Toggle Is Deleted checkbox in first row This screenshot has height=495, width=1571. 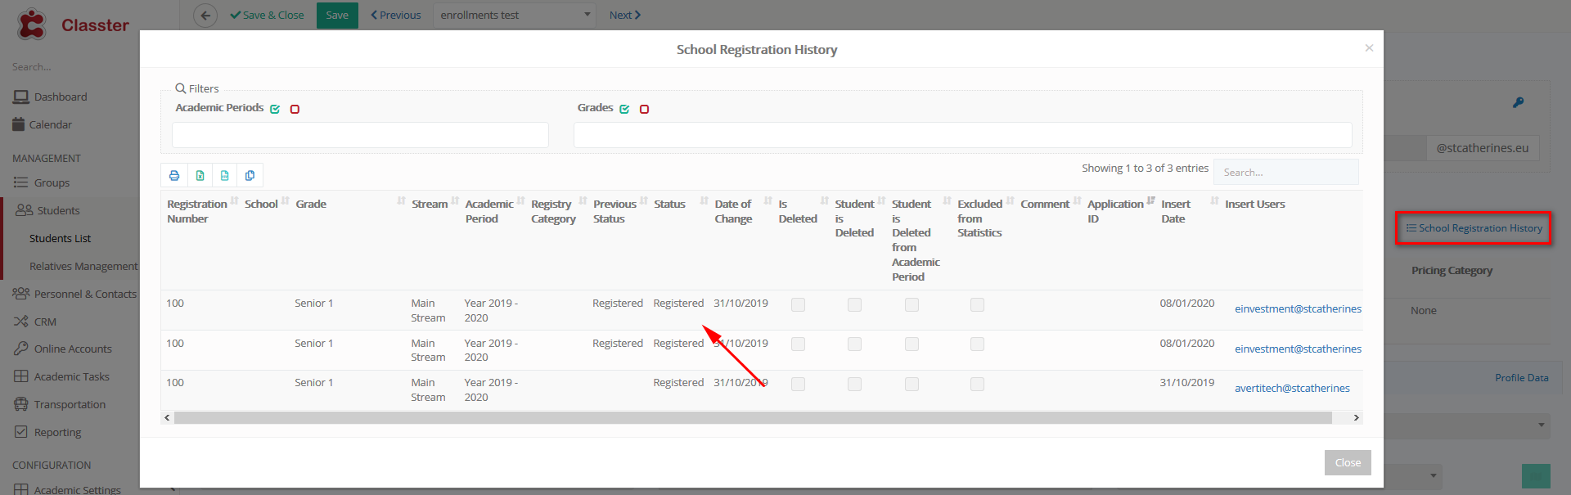(x=798, y=304)
